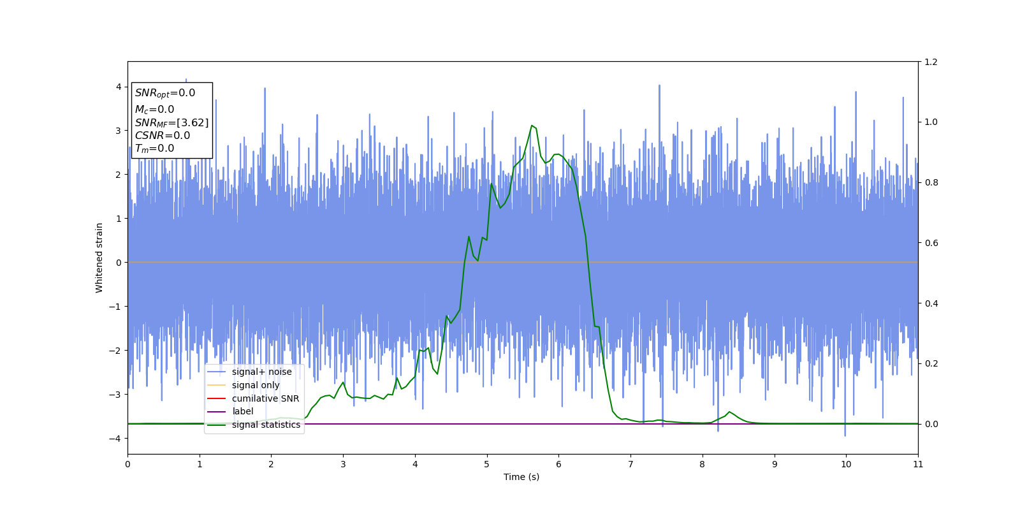Click the purple line swatch beside 'label'
The height and width of the screenshot is (510, 1020).
(217, 412)
